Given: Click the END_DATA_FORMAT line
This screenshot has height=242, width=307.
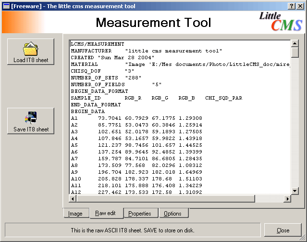Looking at the screenshot, I should click(96, 105).
